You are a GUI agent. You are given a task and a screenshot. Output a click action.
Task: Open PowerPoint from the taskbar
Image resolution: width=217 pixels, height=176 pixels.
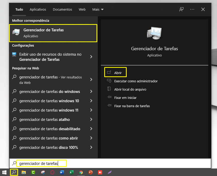click(x=91, y=172)
